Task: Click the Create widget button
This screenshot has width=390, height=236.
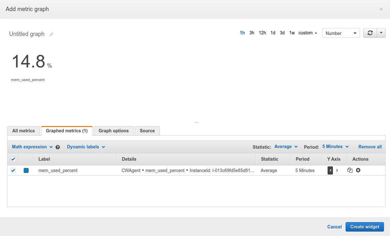Action: pyautogui.click(x=365, y=227)
